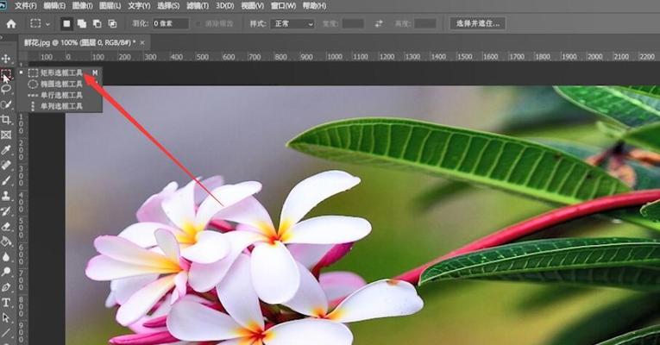Expand the toolbar collapse arrows

pos(2,38)
